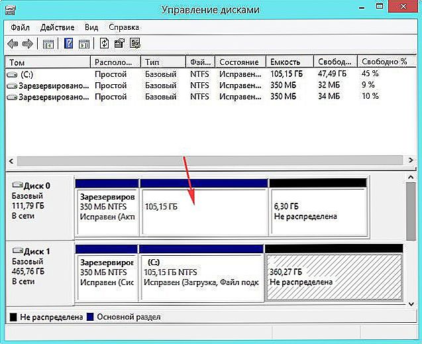Sort by the Емкость column header
Viewport: 422px width, 344px height.
(x=290, y=62)
